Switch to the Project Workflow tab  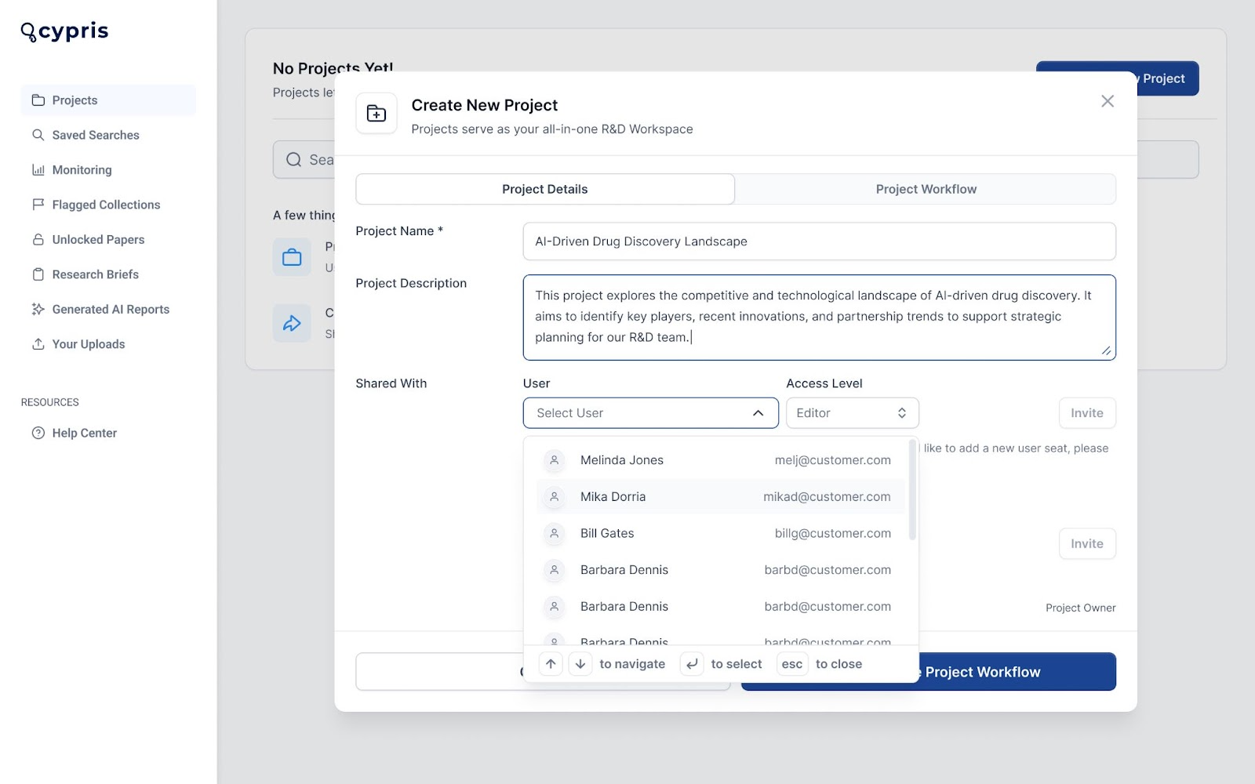point(926,189)
